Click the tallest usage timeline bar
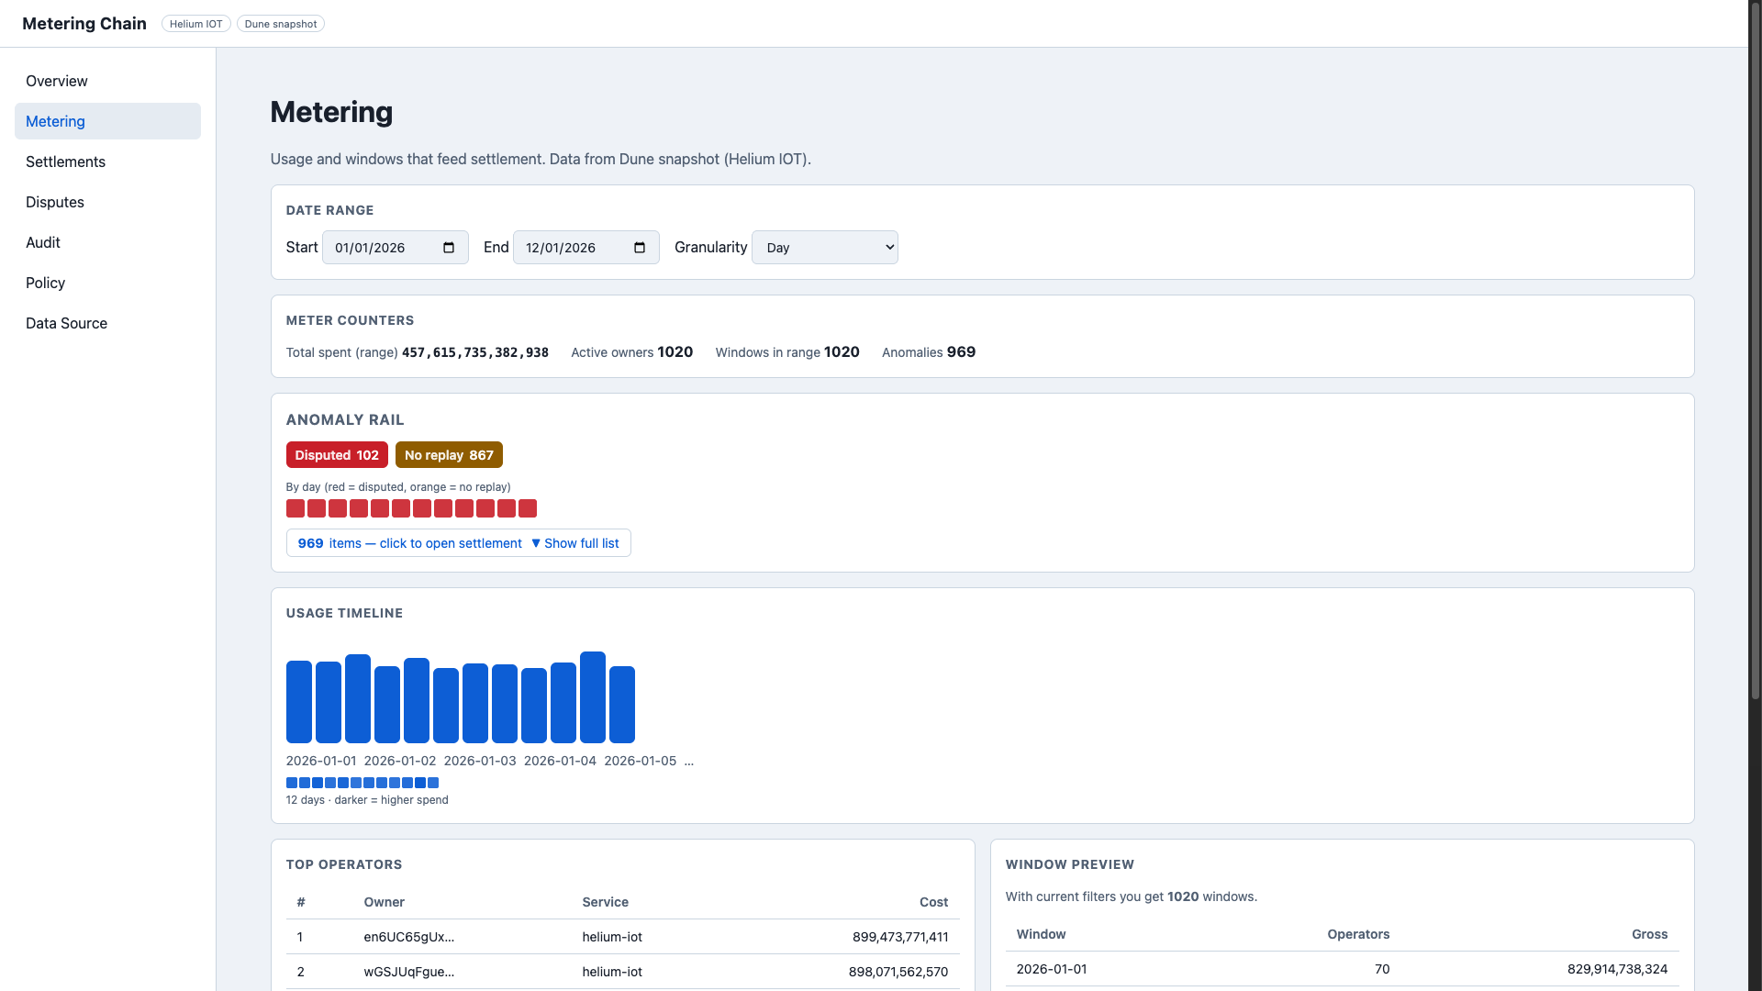Viewport: 1762px width, 991px height. click(x=593, y=697)
